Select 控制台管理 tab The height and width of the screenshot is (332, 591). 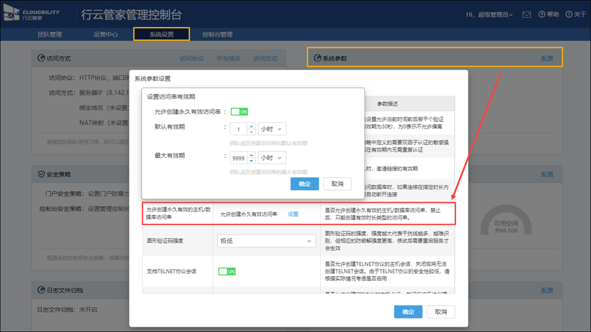tap(217, 34)
